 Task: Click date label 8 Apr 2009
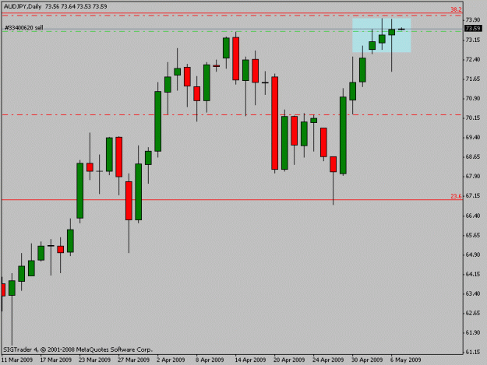coord(210,360)
